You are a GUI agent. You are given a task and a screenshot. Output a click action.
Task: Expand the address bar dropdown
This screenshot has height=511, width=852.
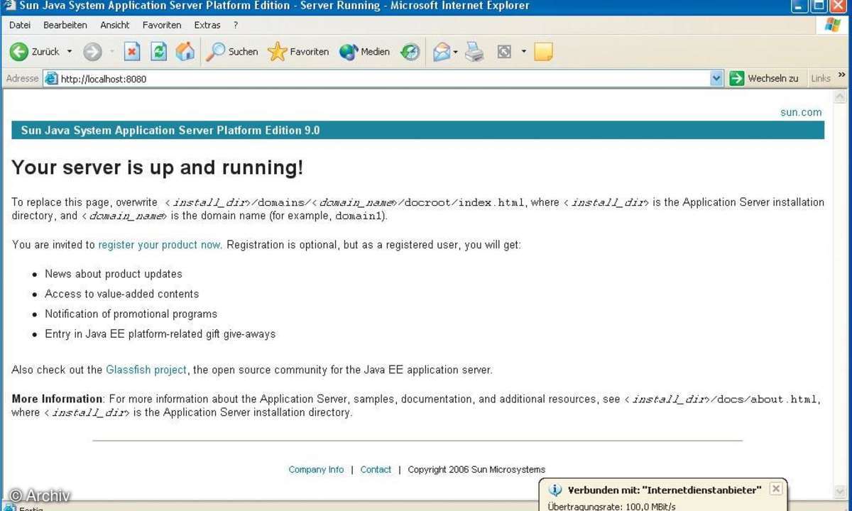pyautogui.click(x=716, y=79)
